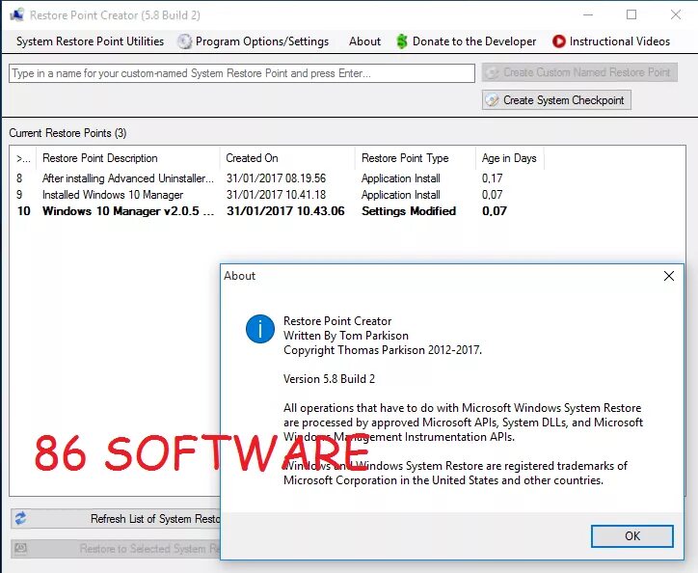The image size is (698, 573).
Task: Sort by Age in Days column header
Action: point(510,158)
